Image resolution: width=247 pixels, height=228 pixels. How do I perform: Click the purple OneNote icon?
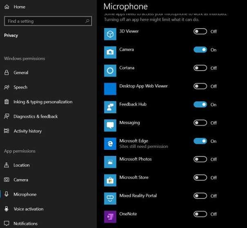110,217
